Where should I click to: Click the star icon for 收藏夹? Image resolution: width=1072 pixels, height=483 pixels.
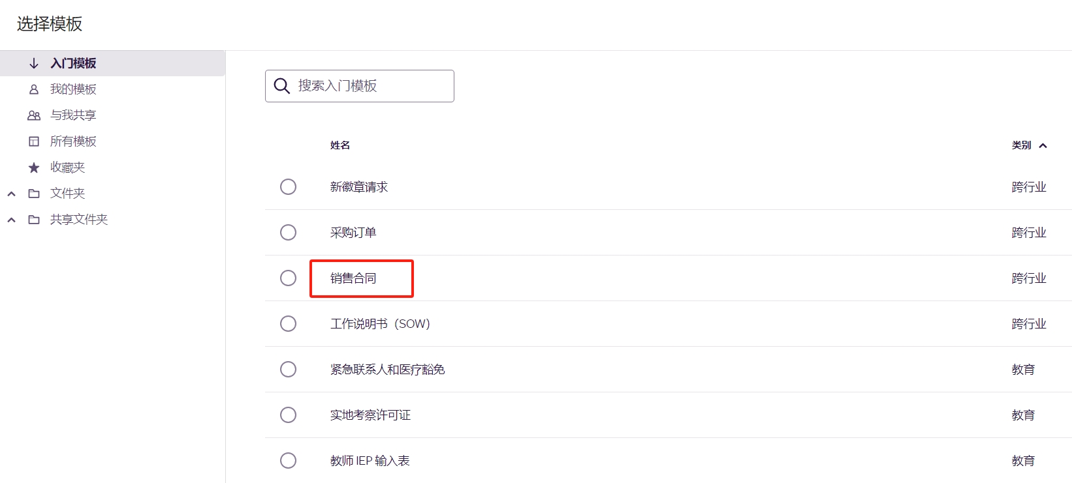(34, 168)
